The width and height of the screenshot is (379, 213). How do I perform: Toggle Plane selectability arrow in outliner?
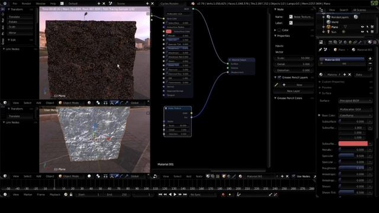[367, 27]
